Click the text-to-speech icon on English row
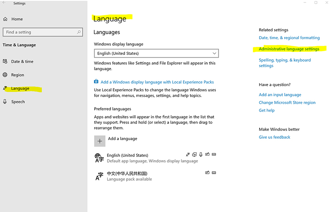 coord(195,155)
